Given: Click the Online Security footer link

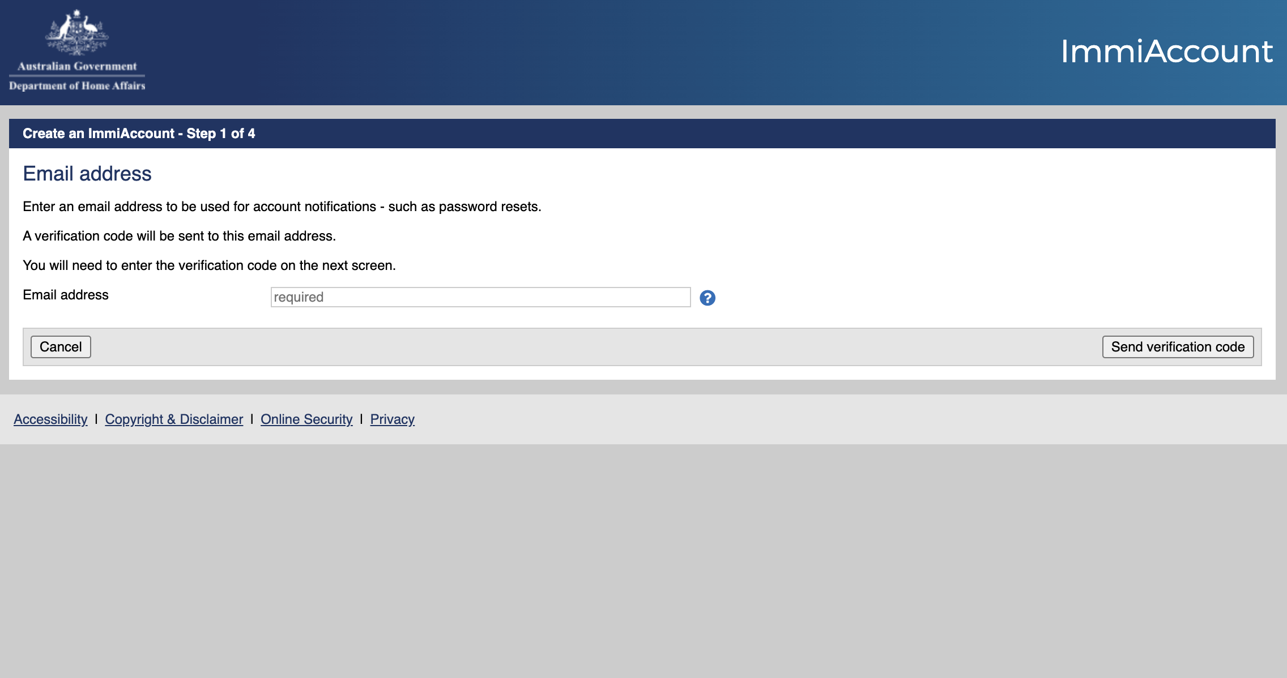Looking at the screenshot, I should tap(305, 419).
